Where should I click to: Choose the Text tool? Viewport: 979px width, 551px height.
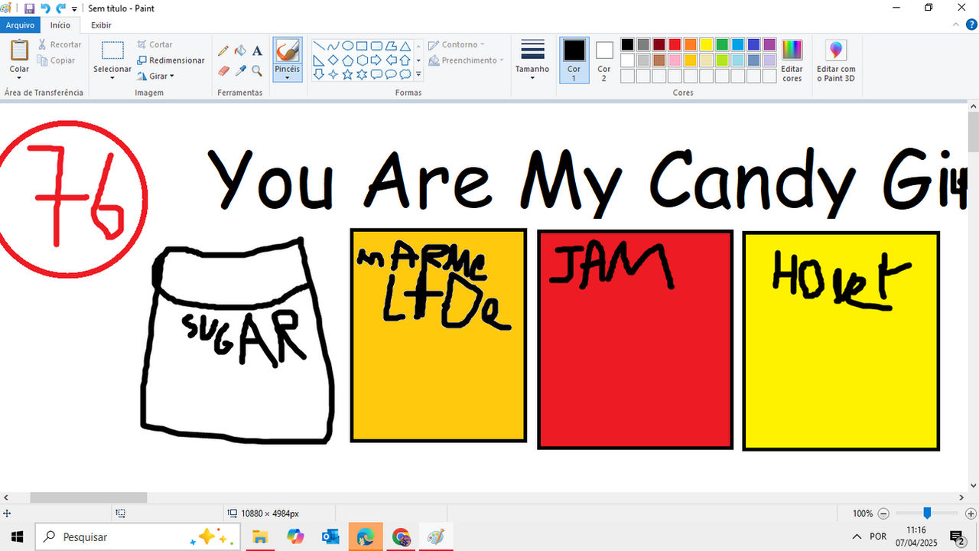point(257,51)
